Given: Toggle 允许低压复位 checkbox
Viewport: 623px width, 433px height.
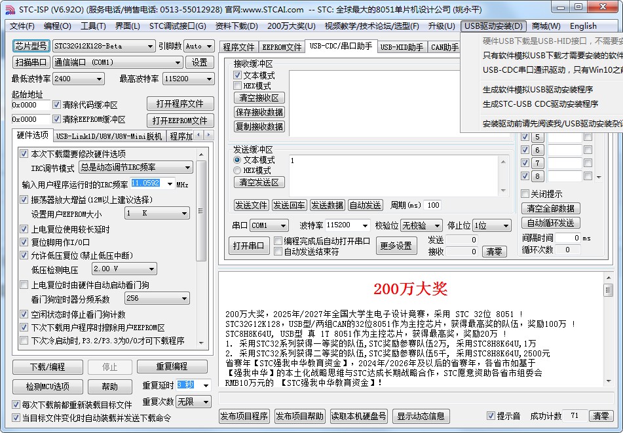Looking at the screenshot, I should pyautogui.click(x=24, y=255).
